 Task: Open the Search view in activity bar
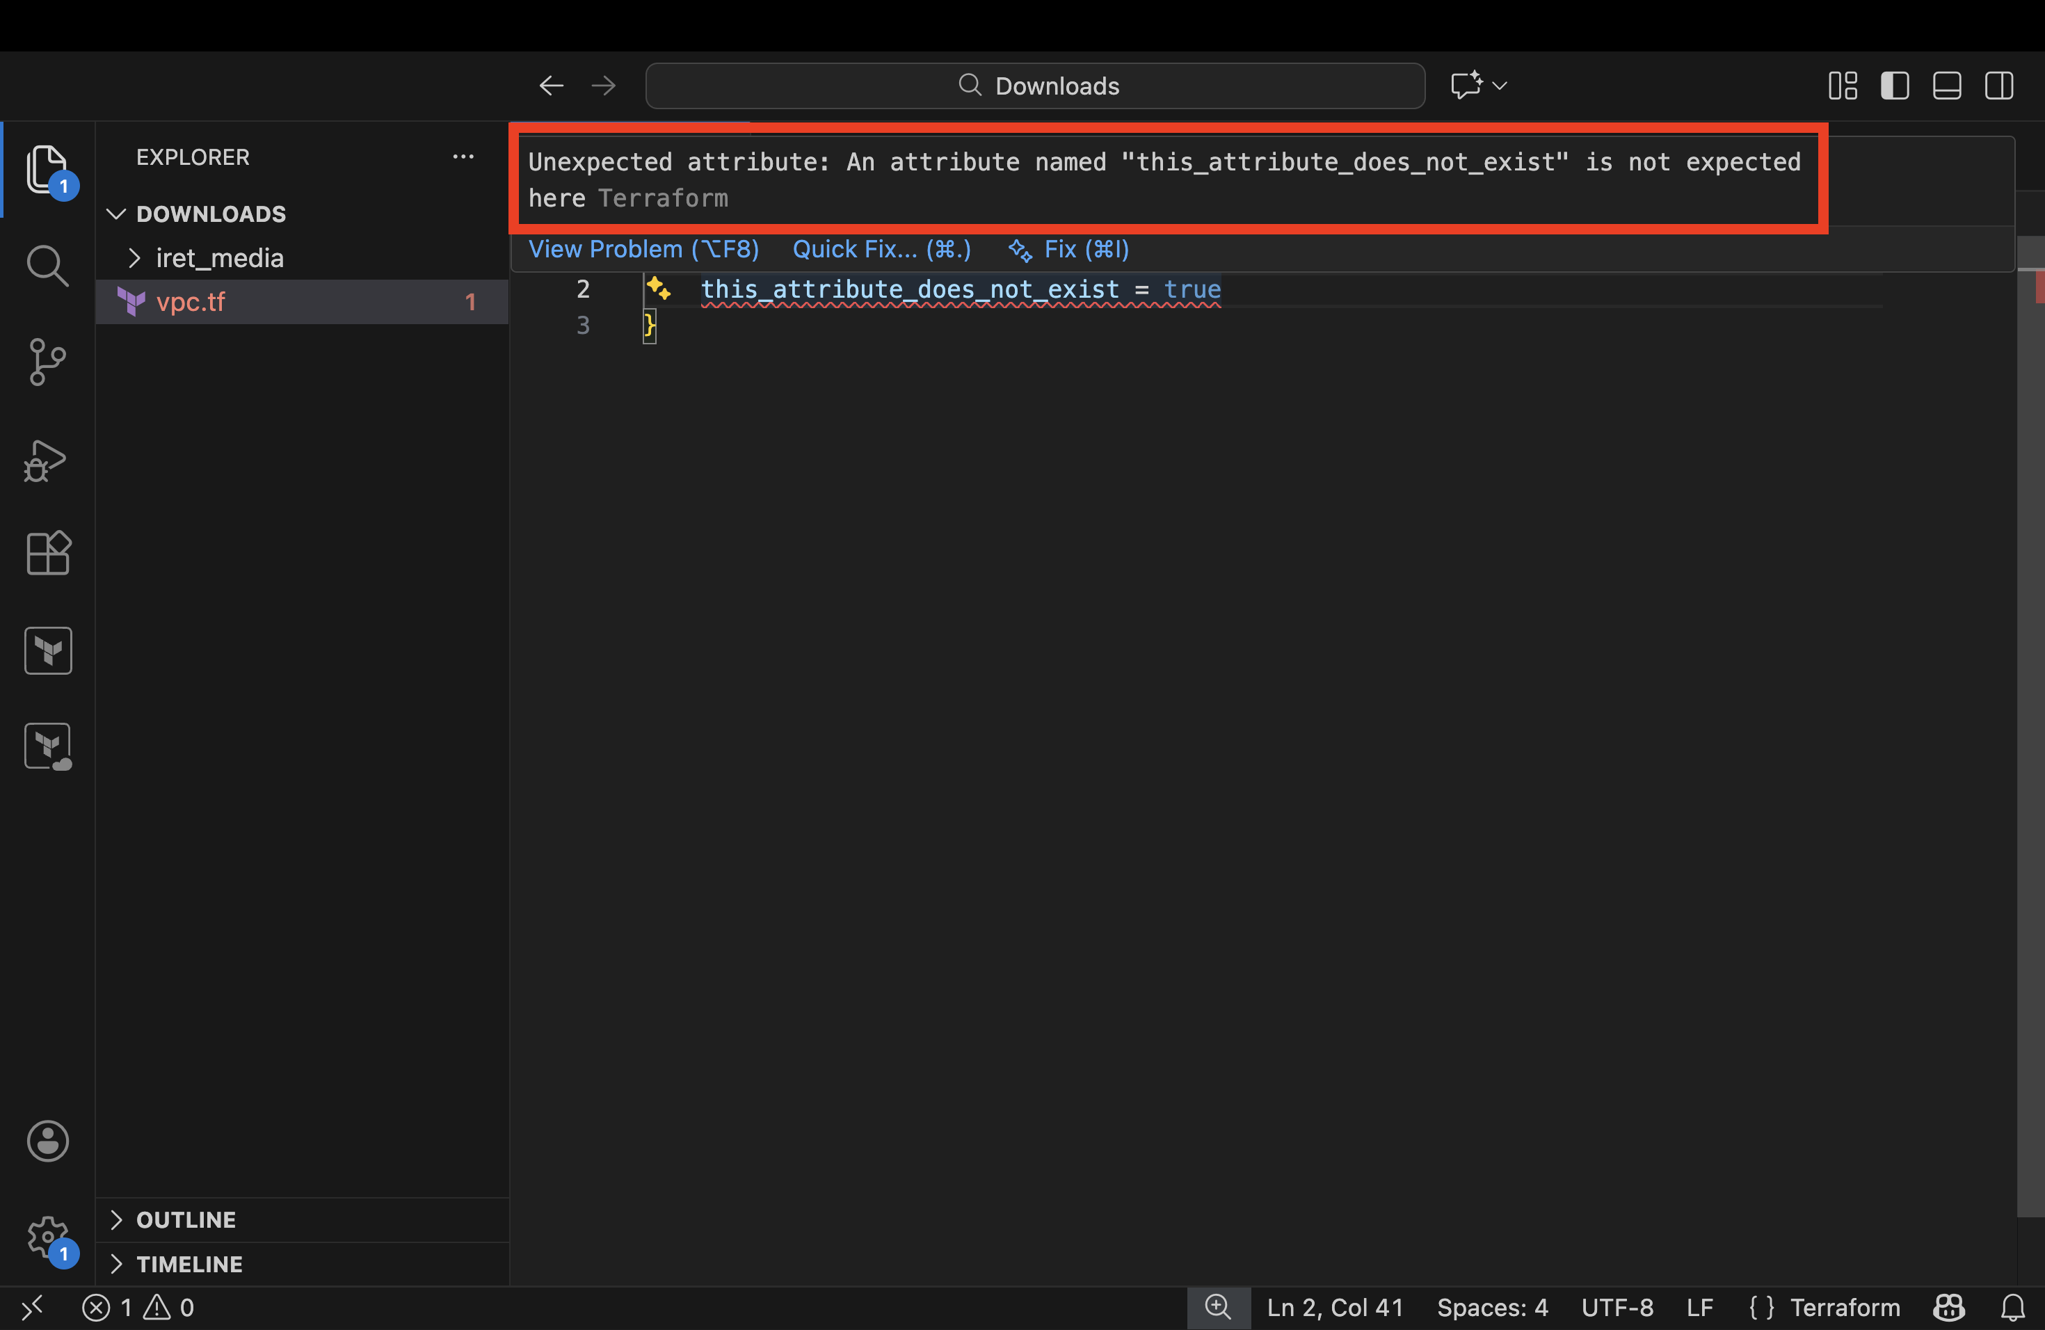47,266
